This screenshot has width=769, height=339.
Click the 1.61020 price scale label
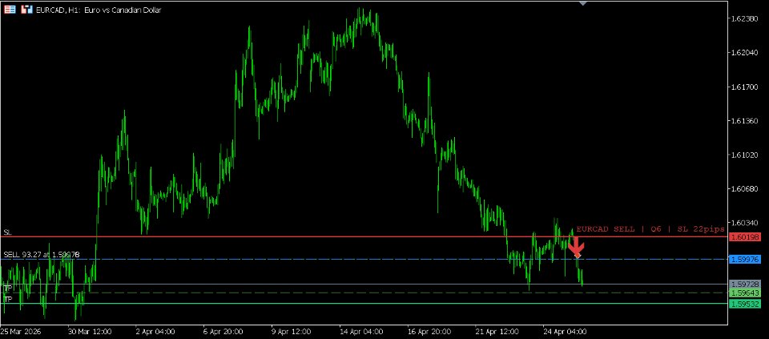point(744,155)
